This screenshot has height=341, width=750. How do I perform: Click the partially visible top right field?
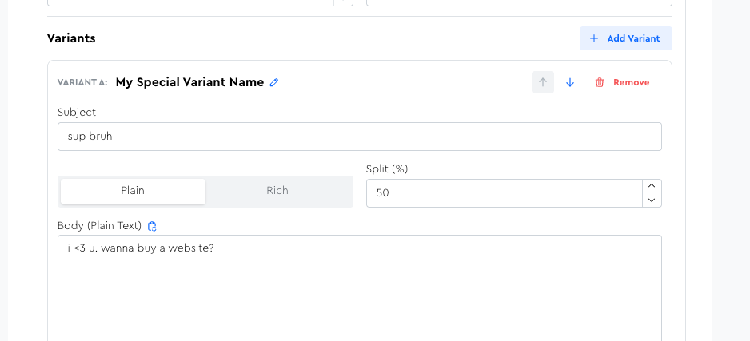tap(519, 2)
